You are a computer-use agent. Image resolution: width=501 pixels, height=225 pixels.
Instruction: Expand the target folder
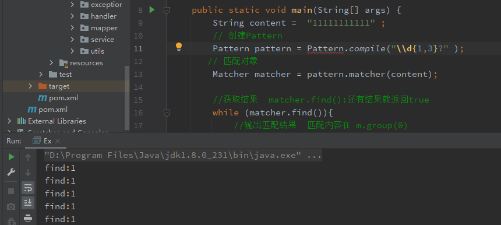click(x=30, y=86)
